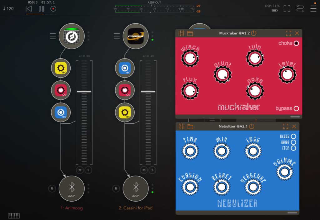This screenshot has width=320, height=220.
Task: Mute channel 1 with its M button
Action: pos(80,170)
